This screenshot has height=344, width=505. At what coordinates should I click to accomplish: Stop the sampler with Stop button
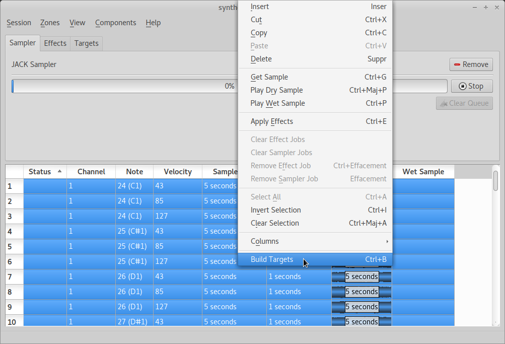pyautogui.click(x=471, y=86)
